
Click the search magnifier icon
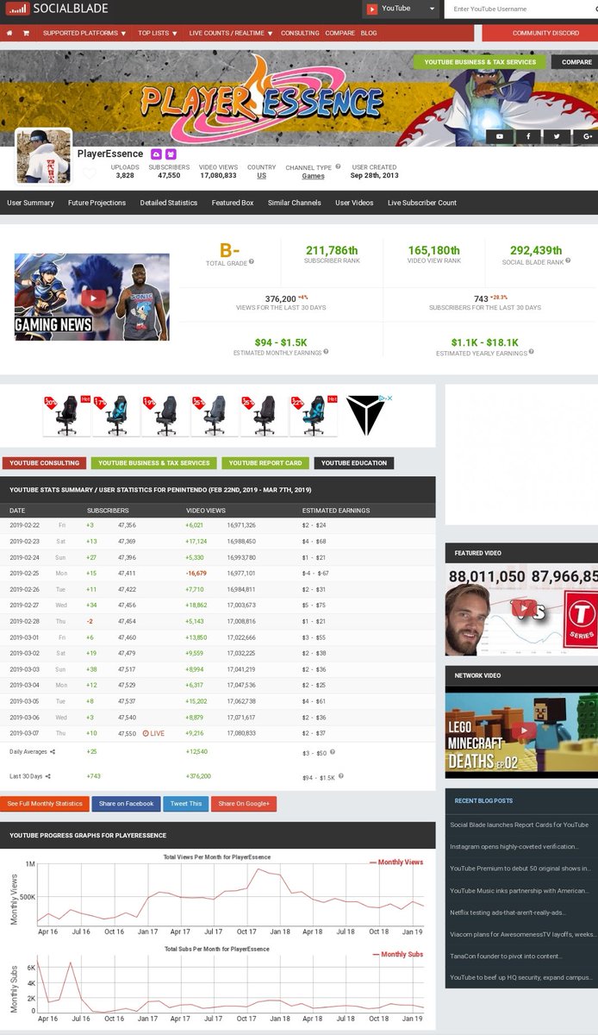595,9
